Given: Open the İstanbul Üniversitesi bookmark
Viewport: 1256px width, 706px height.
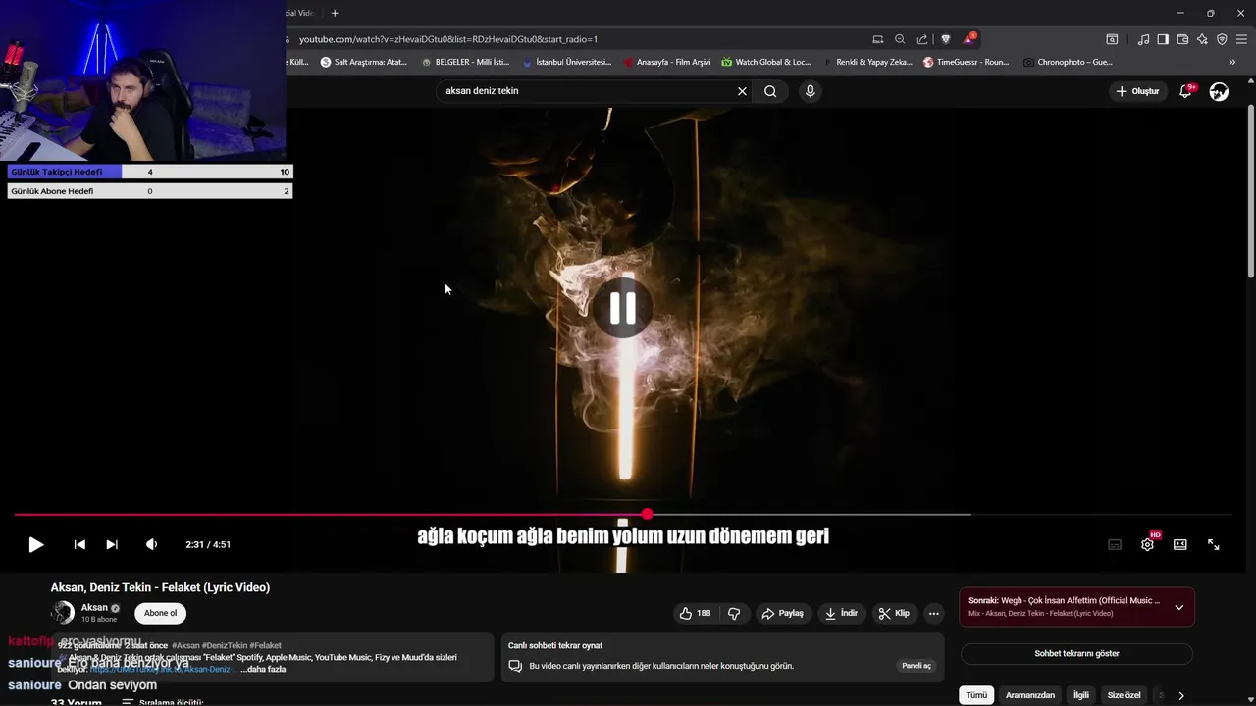Looking at the screenshot, I should tap(567, 62).
